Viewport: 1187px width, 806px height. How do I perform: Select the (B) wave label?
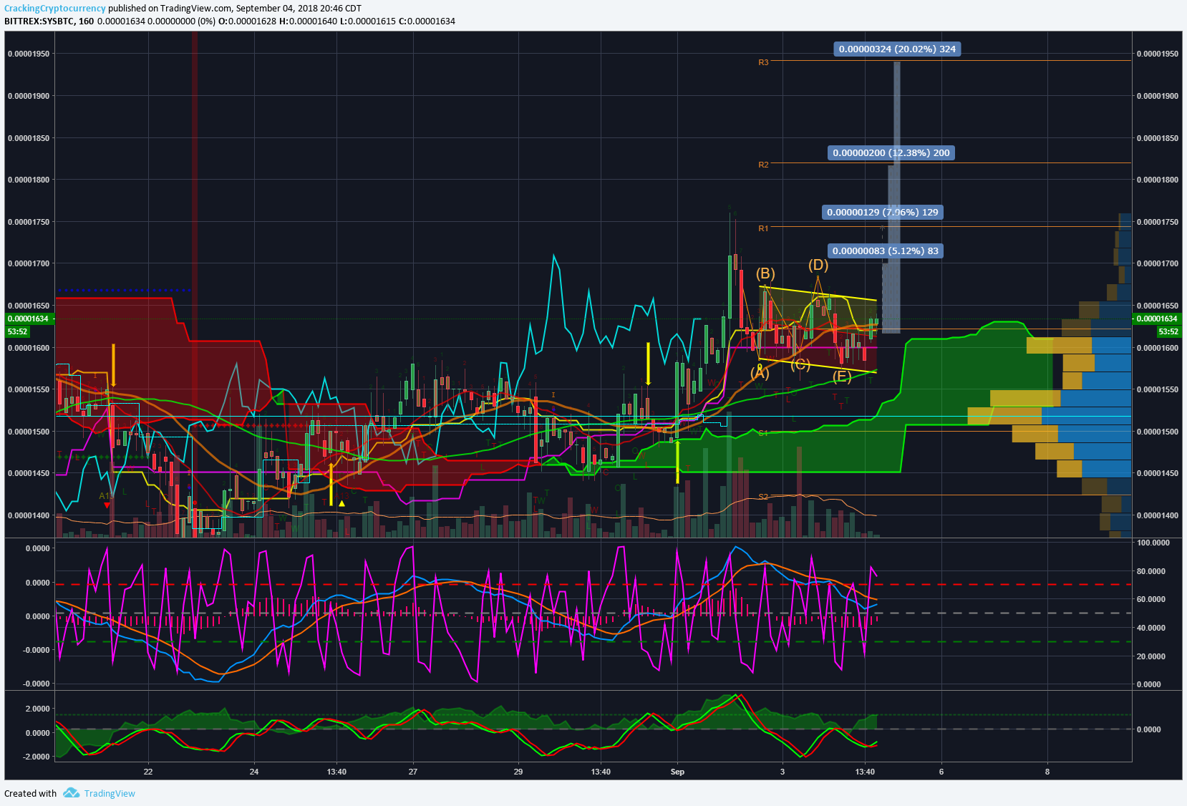[x=765, y=273]
